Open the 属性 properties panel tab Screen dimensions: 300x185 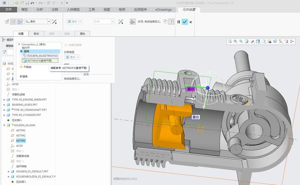point(82,34)
